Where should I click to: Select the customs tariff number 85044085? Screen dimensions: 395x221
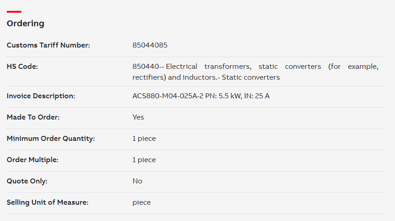(x=150, y=45)
